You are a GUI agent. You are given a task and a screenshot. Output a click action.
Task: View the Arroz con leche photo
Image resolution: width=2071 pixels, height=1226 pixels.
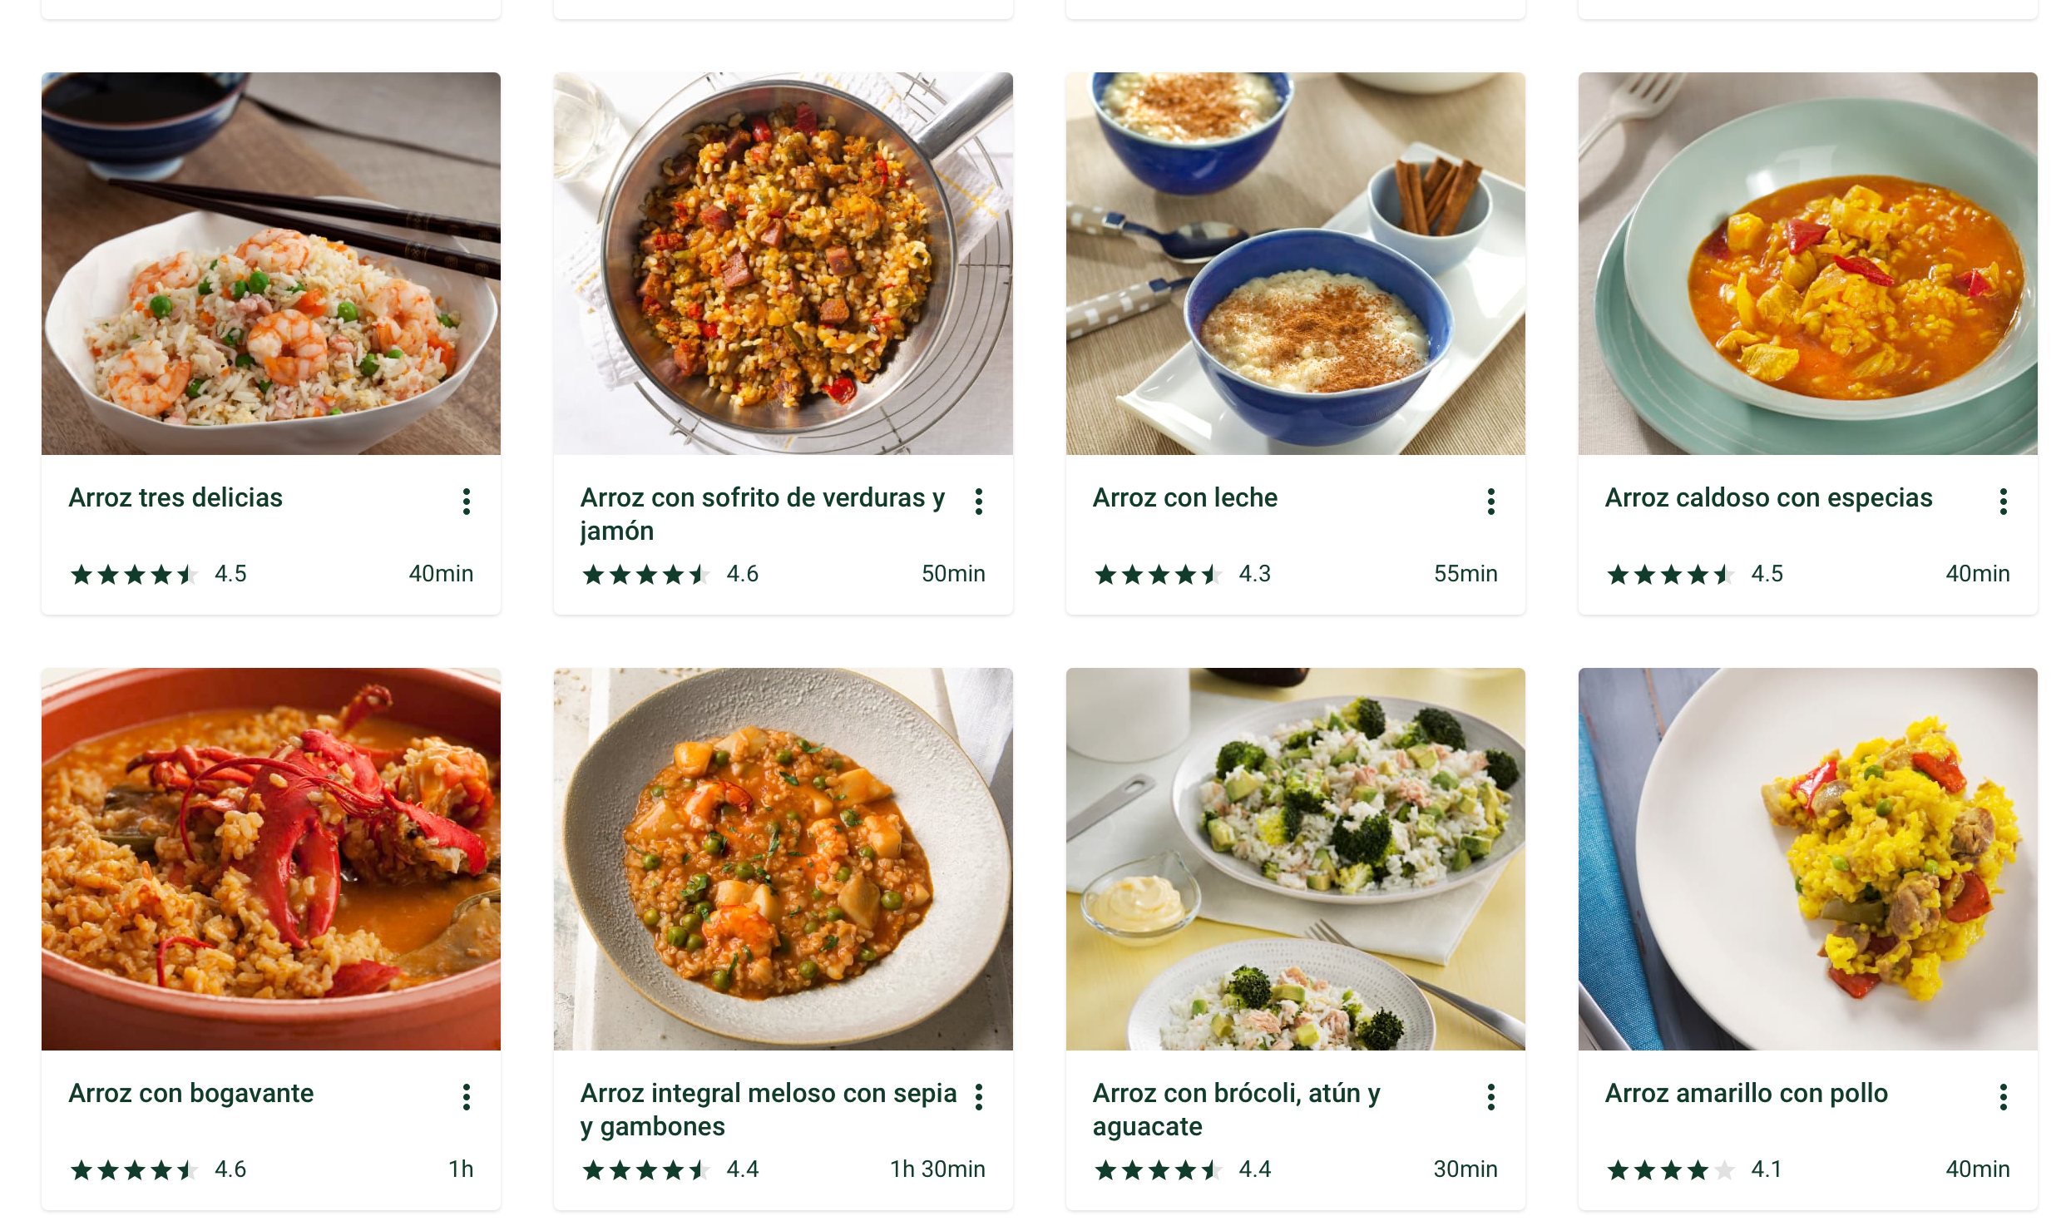[x=1296, y=264]
